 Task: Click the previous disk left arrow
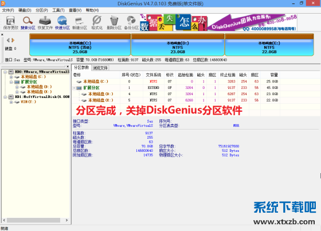pyautogui.click(x=8, y=40)
